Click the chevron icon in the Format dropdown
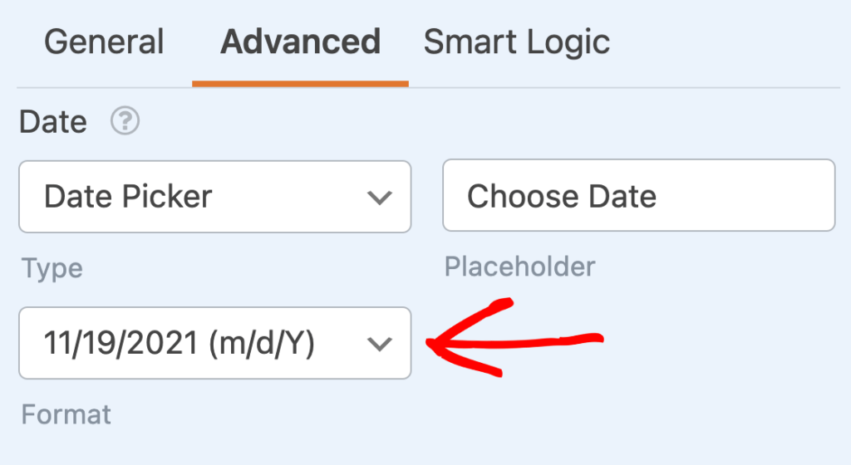This screenshot has width=851, height=465. click(x=379, y=344)
